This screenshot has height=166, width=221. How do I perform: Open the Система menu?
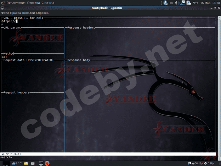click(x=48, y=3)
